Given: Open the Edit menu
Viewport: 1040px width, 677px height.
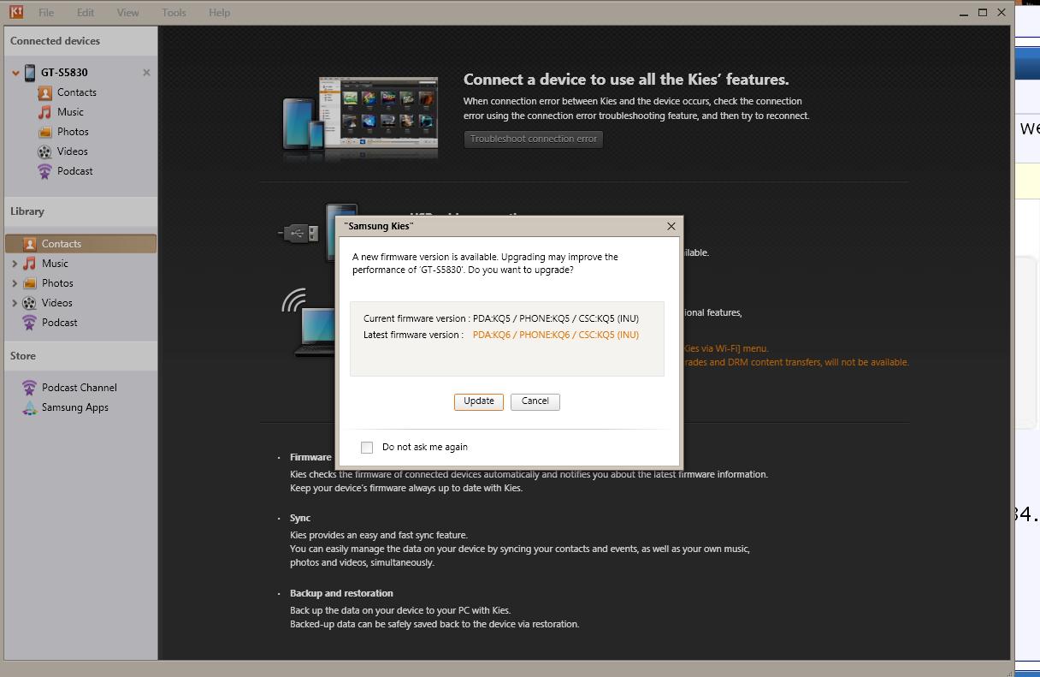Looking at the screenshot, I should 86,13.
